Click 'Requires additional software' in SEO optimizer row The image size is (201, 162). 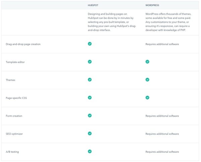[x=162, y=134]
